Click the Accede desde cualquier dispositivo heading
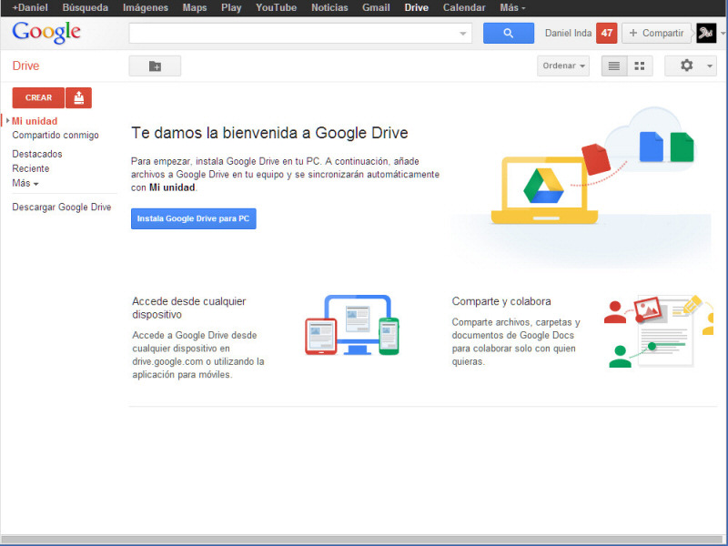 [x=189, y=308]
